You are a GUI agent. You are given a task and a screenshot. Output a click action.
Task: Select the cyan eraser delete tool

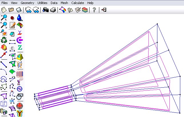12,34
